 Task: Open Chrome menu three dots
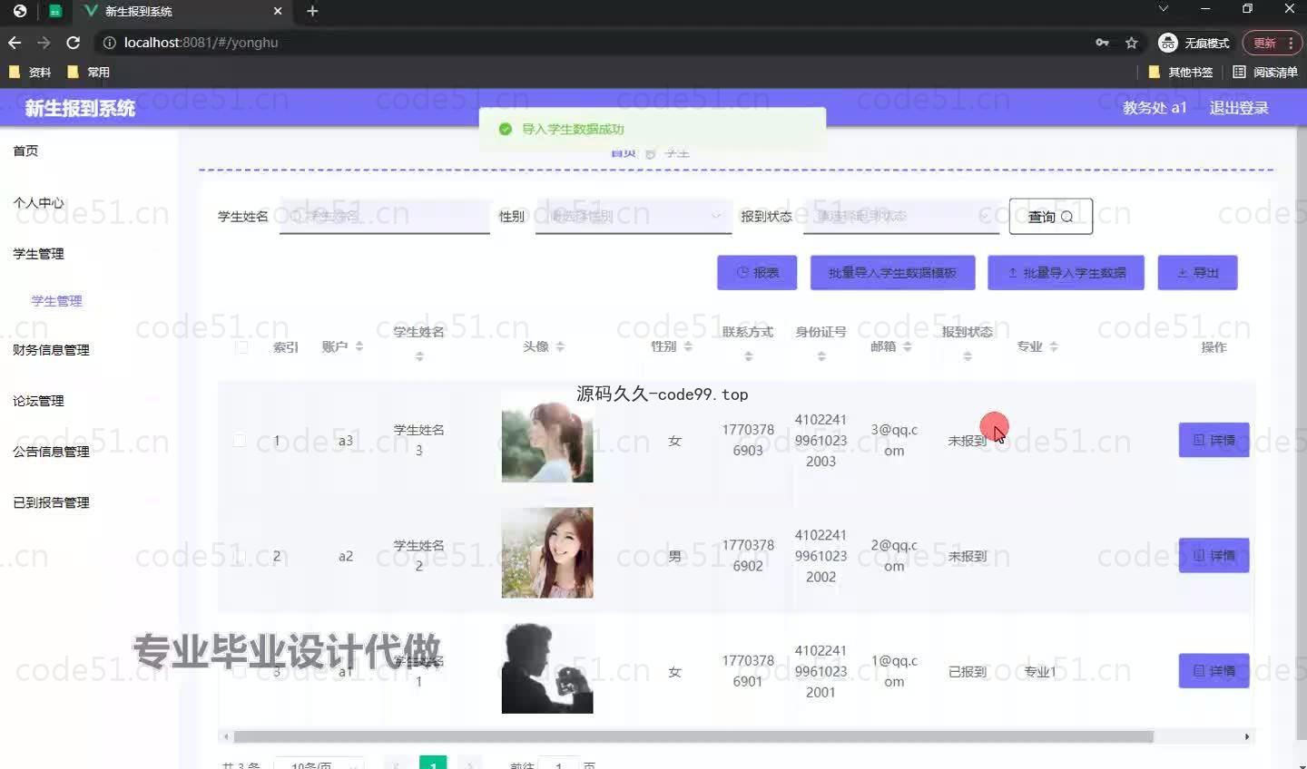(x=1291, y=43)
